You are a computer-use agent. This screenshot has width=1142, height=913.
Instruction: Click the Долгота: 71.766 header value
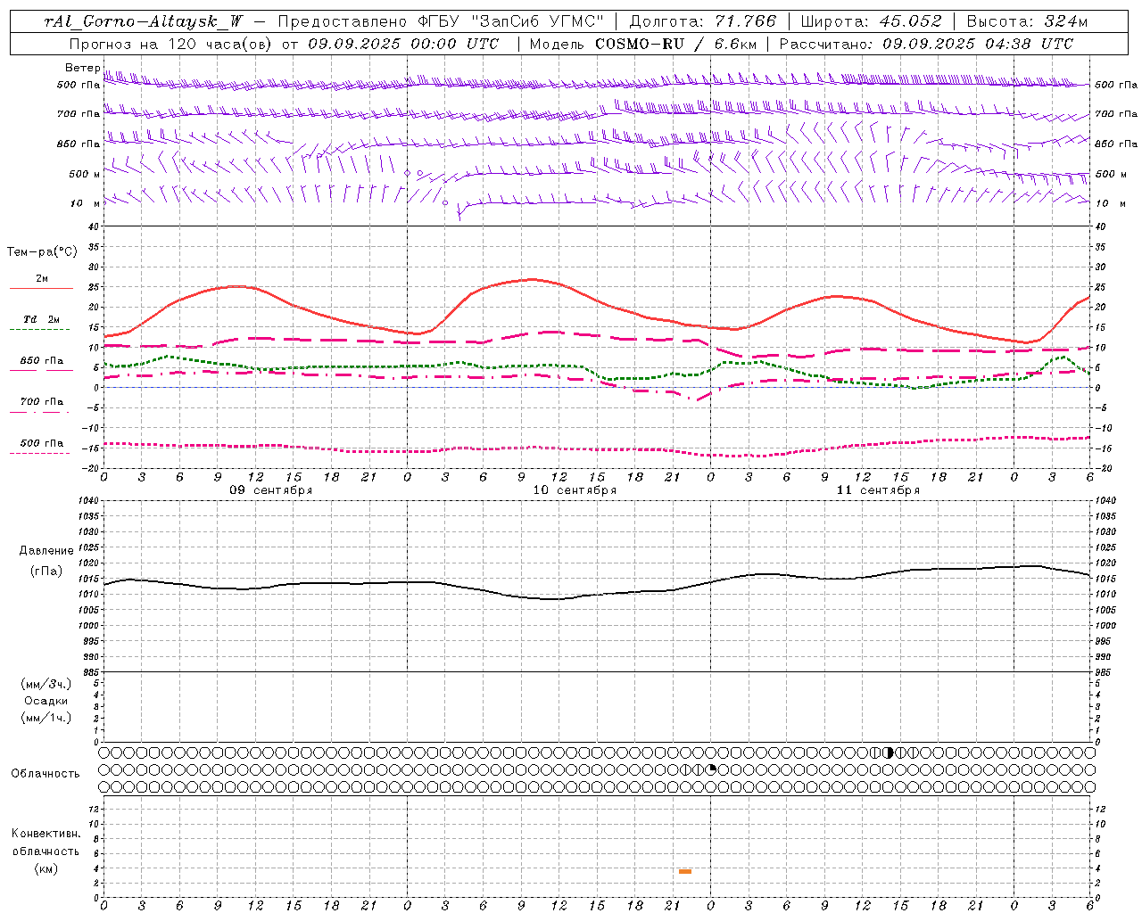click(x=703, y=21)
